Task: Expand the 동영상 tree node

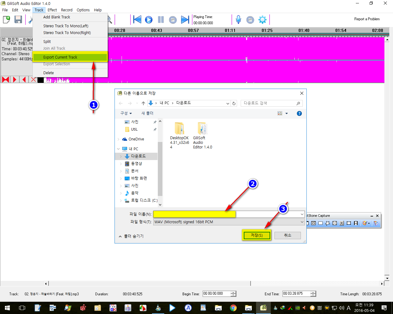Action: click(121, 164)
